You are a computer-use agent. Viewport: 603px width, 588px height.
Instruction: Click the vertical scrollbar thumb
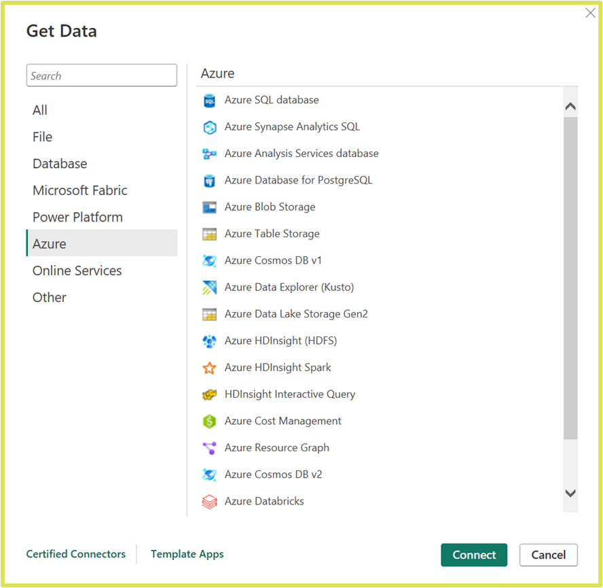point(570,278)
